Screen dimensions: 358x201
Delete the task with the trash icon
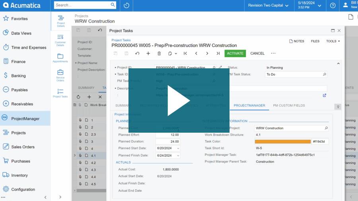click(x=159, y=53)
